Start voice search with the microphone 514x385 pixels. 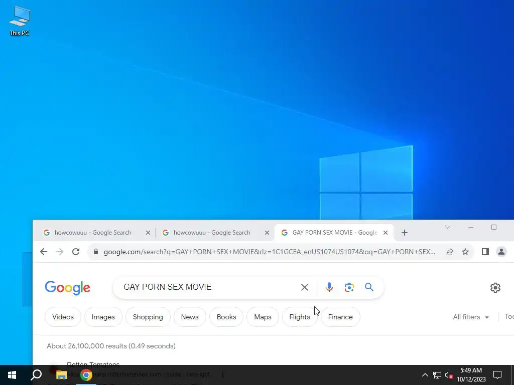(x=329, y=287)
